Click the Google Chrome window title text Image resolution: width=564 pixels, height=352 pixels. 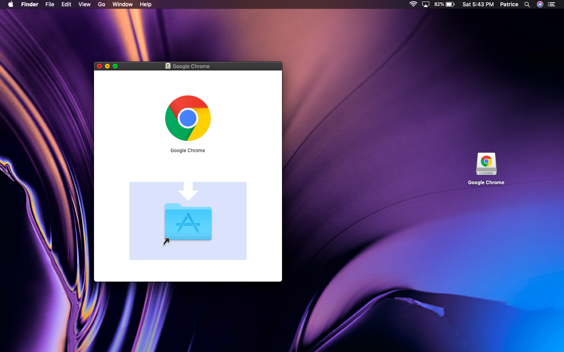[191, 66]
